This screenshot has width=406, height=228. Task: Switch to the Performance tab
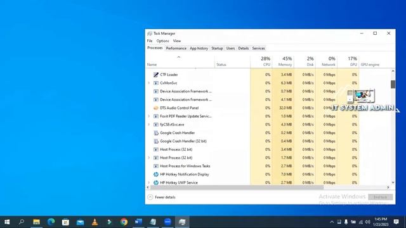pos(176,48)
